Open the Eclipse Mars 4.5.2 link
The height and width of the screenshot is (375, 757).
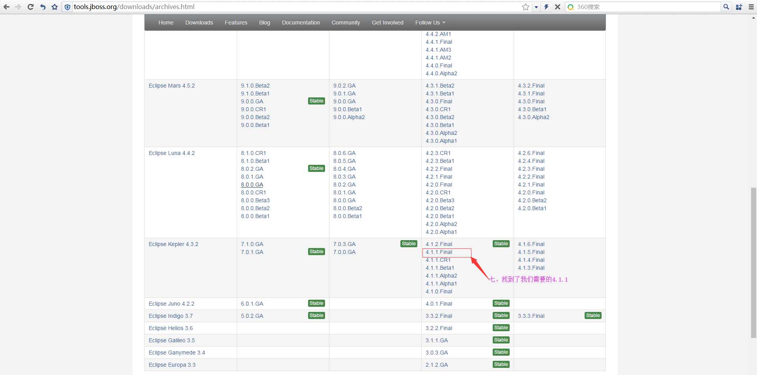172,86
